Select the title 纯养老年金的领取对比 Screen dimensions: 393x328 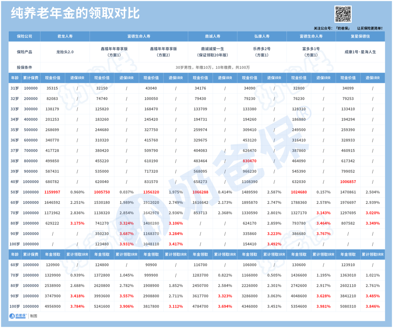pos(75,13)
